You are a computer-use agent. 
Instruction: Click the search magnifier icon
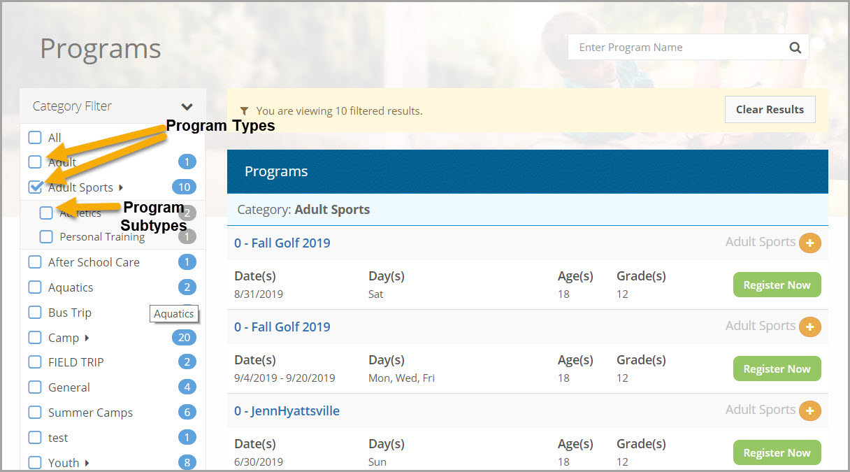pyautogui.click(x=795, y=48)
